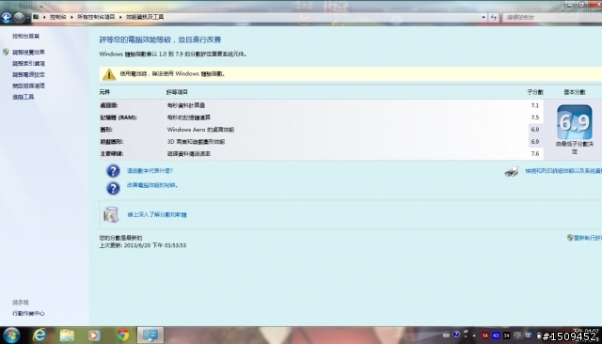Open 開啟磁碟清理 sidebar link
Image resolution: width=602 pixels, height=344 pixels.
click(x=28, y=86)
